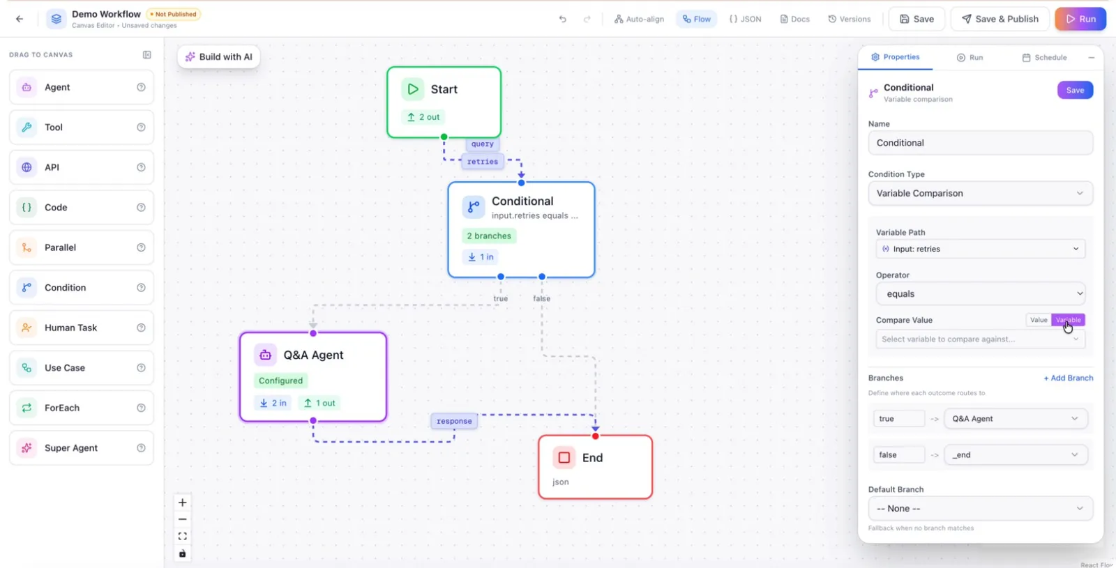Click the Start node play icon

tap(413, 89)
